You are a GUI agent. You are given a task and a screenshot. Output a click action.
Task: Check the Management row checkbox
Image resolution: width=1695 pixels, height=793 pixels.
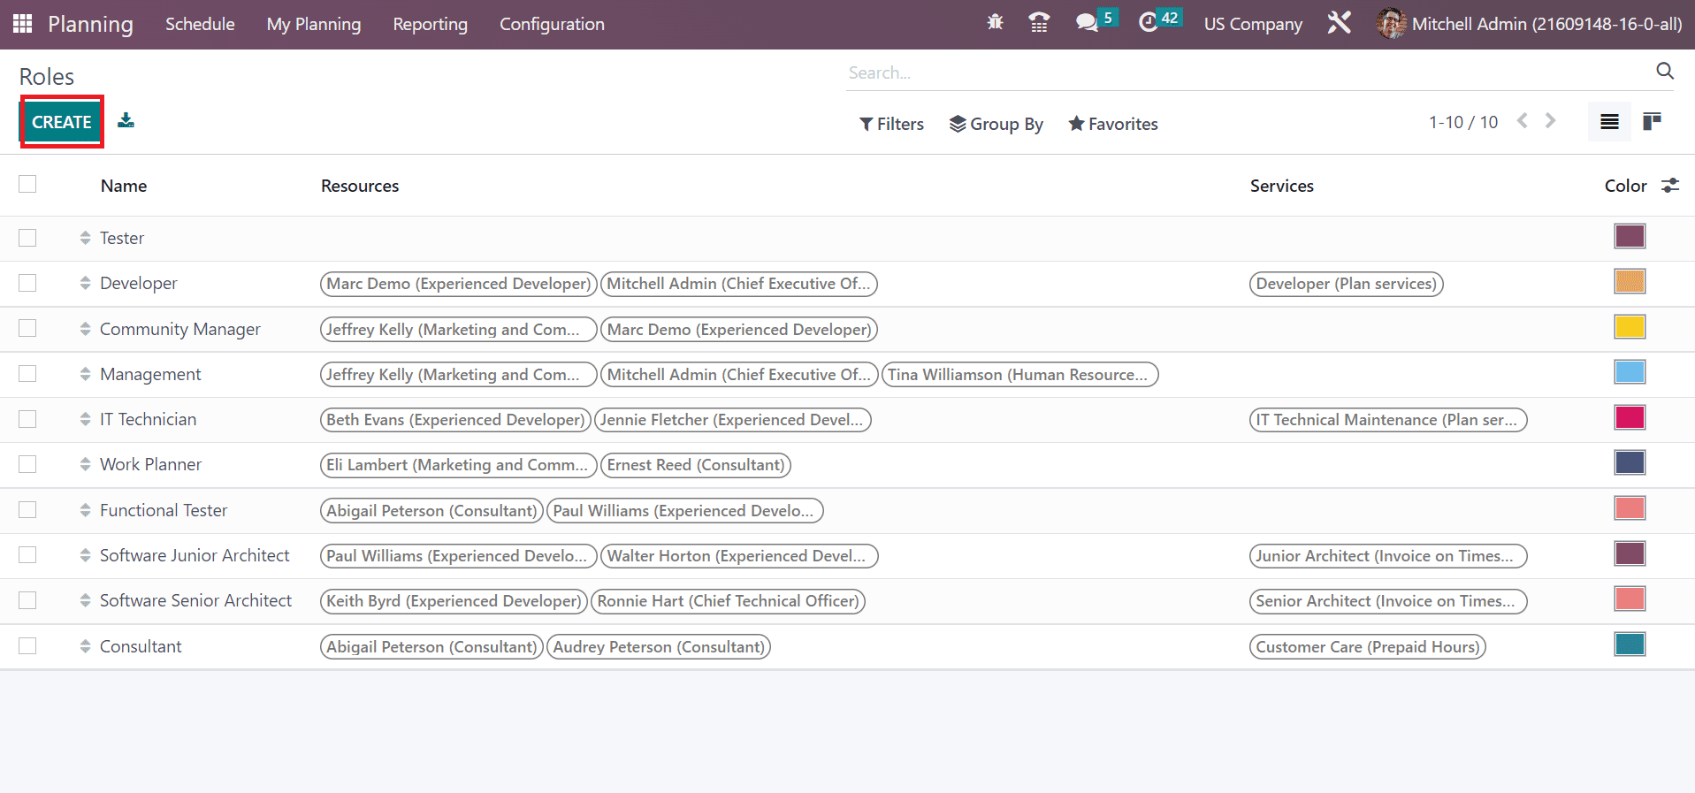point(27,374)
